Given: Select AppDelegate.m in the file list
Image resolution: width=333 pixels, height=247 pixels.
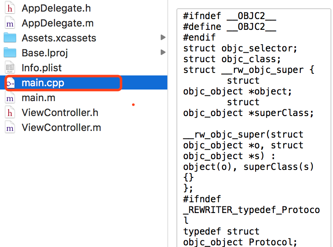Looking at the screenshot, I should (x=58, y=23).
